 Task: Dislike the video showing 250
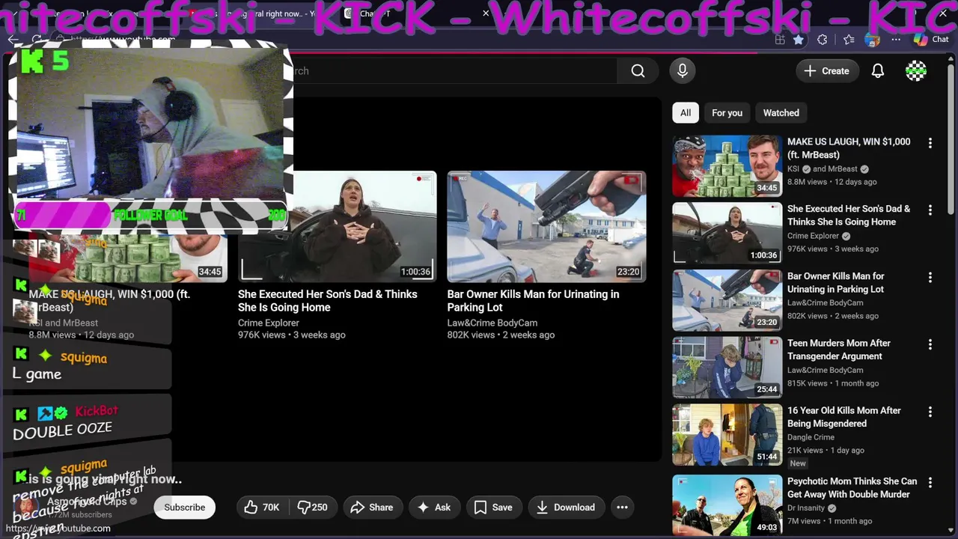(x=313, y=508)
